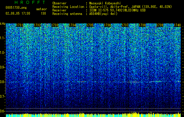184x117 pixels.
Task: Click the short echo trace after 1734
Action: [81, 82]
